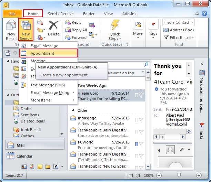This screenshot has height=182, width=211.
Task: Choose Text Message (SMS) menu item
Action: (x=49, y=85)
